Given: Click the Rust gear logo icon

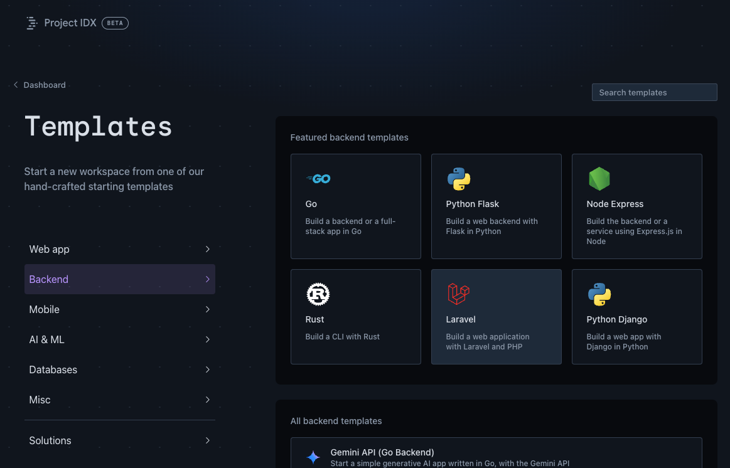Looking at the screenshot, I should coord(318,294).
